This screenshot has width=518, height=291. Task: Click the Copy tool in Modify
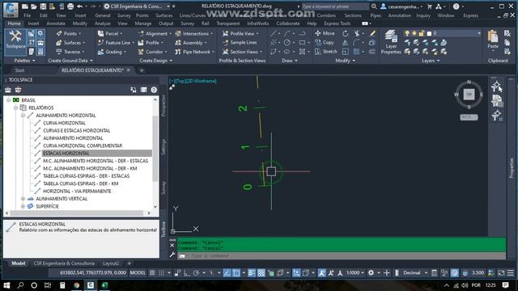[x=325, y=43]
